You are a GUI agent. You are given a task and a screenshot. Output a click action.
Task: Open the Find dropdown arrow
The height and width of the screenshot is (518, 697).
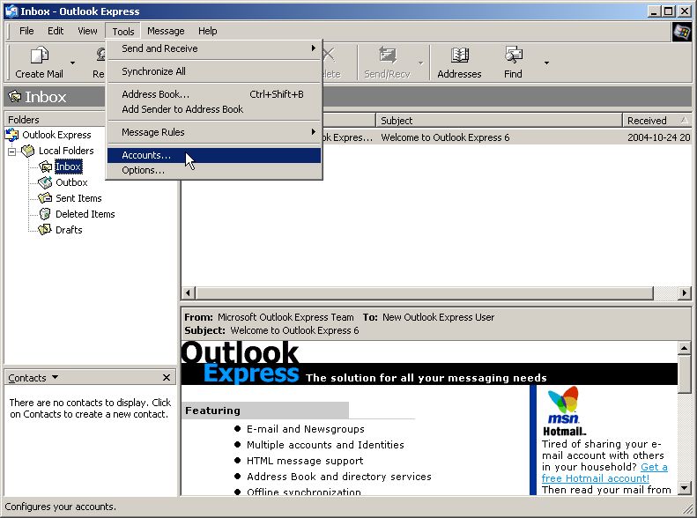pos(546,63)
